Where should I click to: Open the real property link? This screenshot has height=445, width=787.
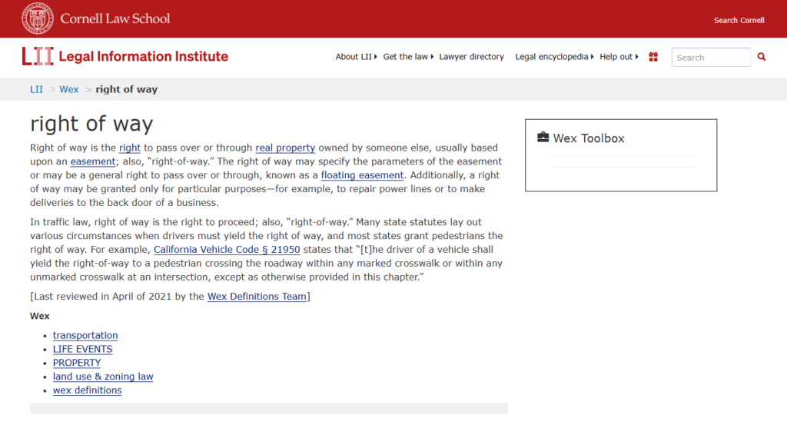coord(285,148)
